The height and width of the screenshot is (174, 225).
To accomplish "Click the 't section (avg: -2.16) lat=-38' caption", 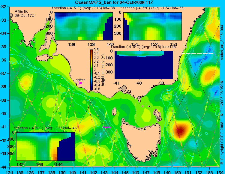I will (x=83, y=8).
